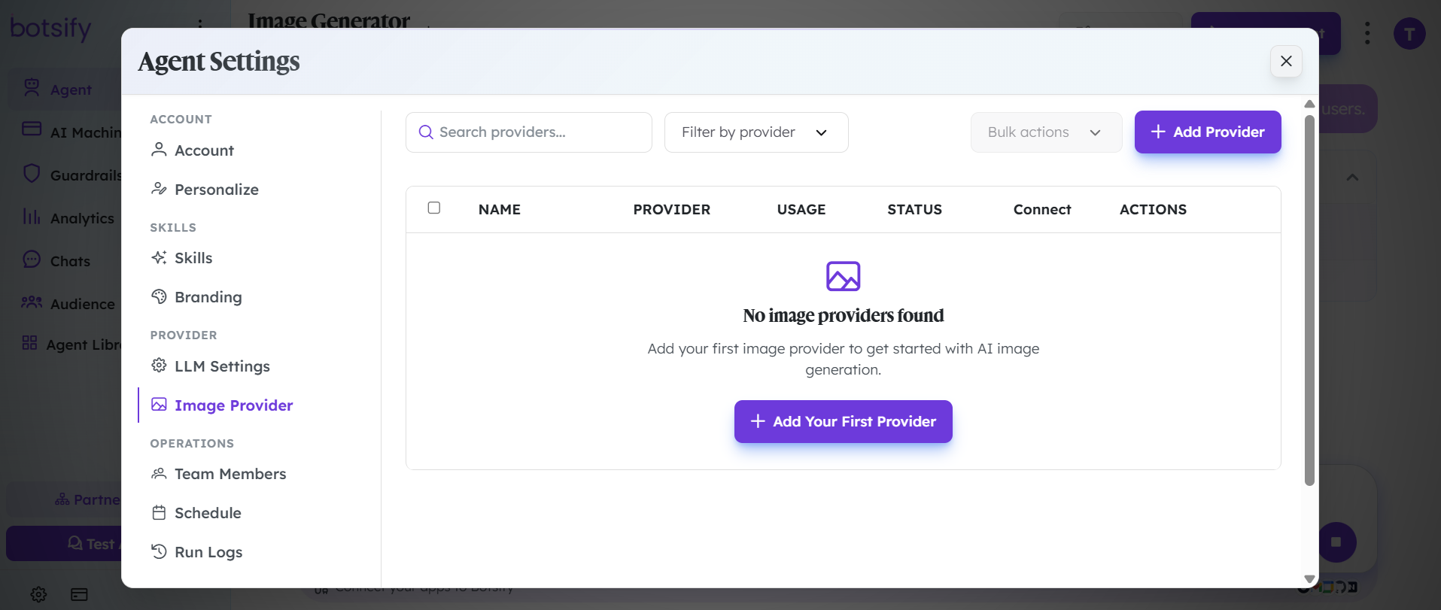Click the image placeholder icon above 'No image providers found'
This screenshot has height=610, width=1441.
point(843,276)
